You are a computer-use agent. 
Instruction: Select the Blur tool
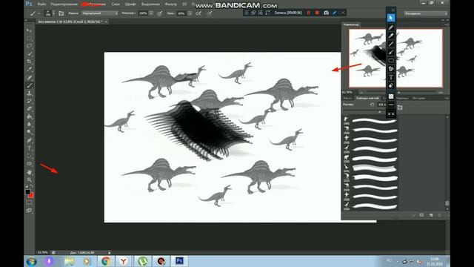[x=29, y=125]
